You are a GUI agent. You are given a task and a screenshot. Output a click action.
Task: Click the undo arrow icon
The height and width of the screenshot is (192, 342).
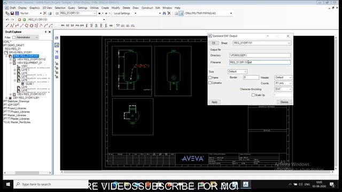click(x=7, y=20)
